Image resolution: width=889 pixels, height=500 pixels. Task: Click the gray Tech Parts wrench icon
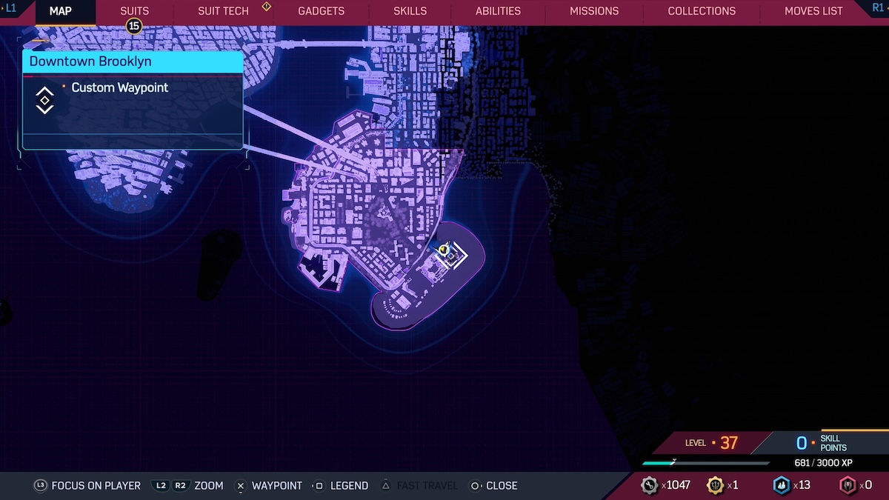[650, 485]
